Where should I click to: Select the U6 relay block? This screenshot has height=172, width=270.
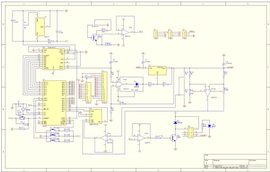190,132
